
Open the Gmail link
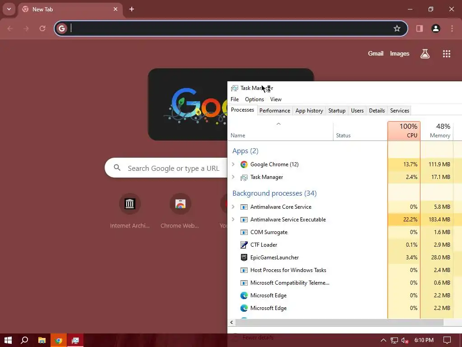376,53
